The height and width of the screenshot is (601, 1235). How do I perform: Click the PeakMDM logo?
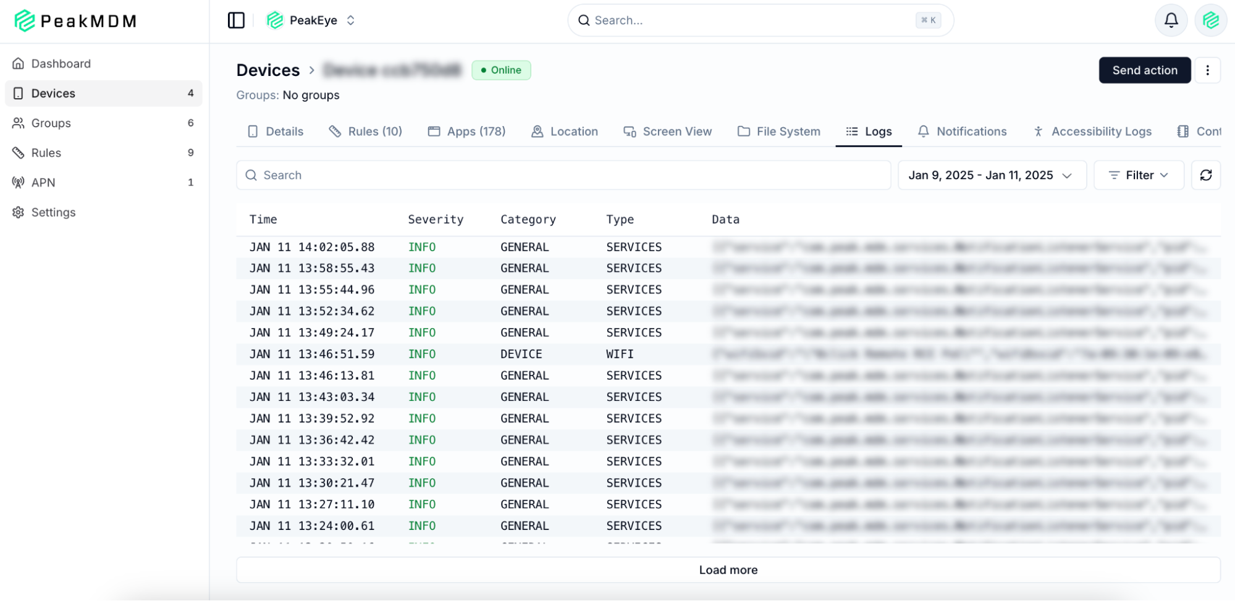click(75, 21)
